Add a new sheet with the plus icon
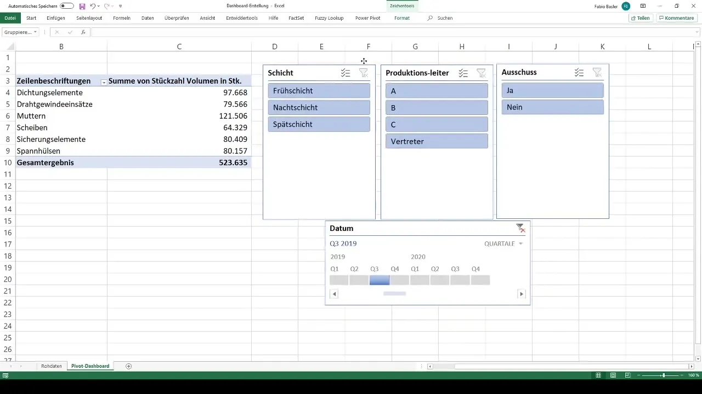This screenshot has width=702, height=394. point(129,366)
